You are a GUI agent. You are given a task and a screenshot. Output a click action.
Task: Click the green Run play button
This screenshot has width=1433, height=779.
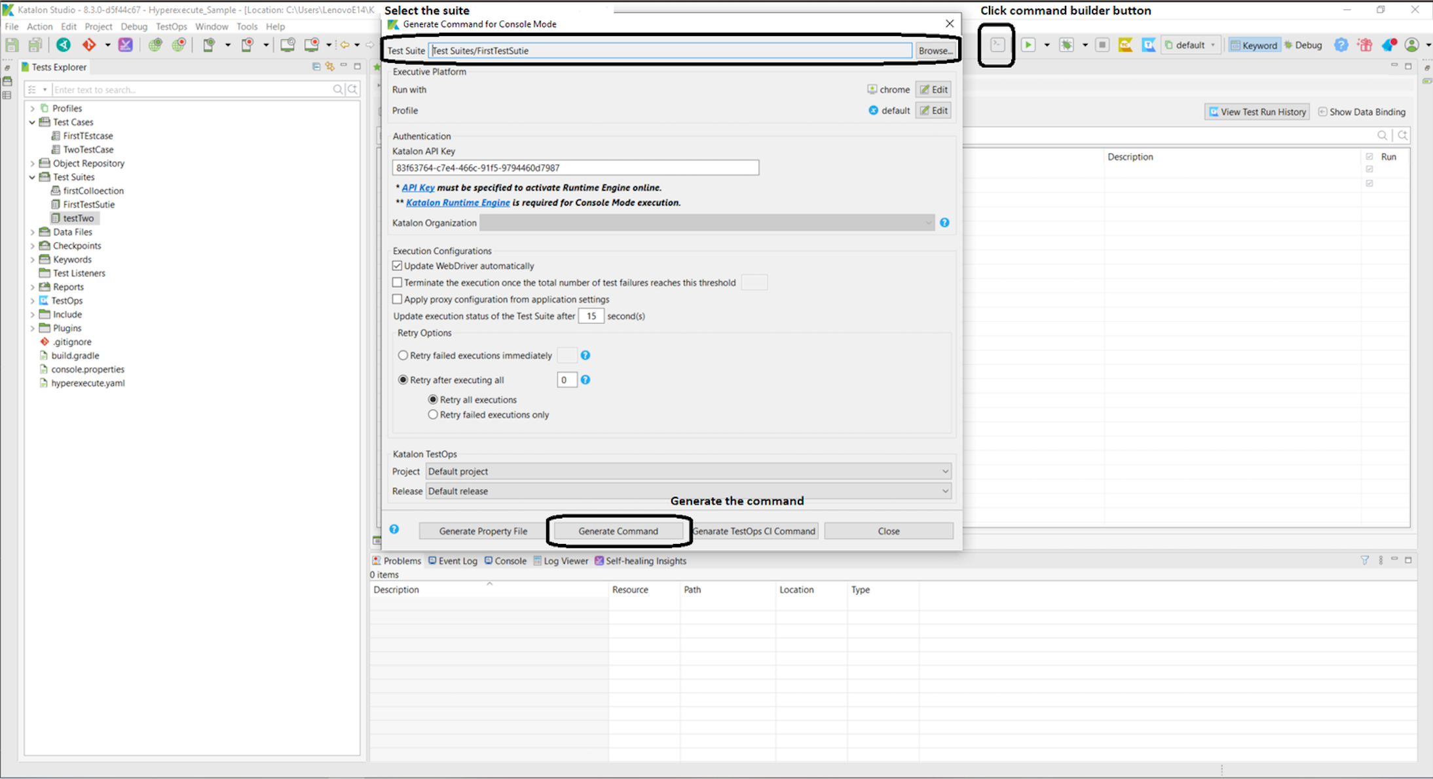point(1028,45)
